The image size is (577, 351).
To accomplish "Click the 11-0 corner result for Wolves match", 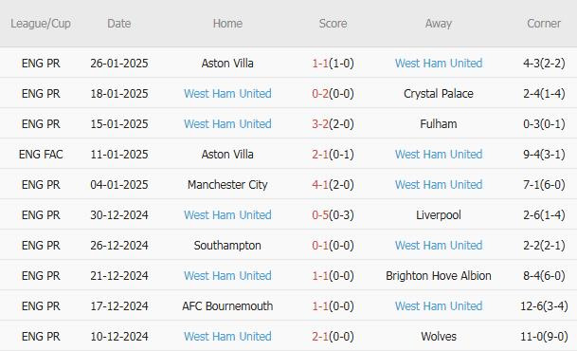I will (544, 336).
